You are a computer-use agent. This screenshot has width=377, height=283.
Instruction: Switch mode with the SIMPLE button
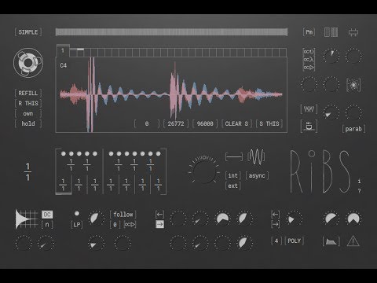click(x=28, y=32)
